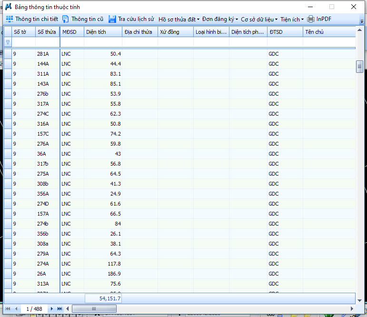
Task: Jump to the first record
Action: [8, 309]
